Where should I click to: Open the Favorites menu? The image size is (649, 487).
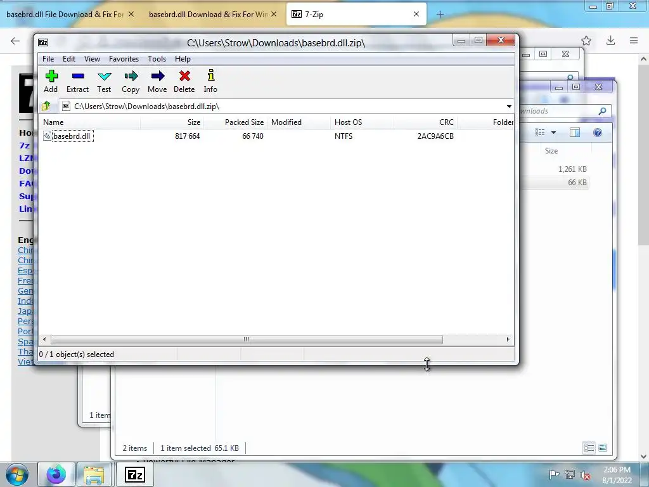tap(124, 59)
